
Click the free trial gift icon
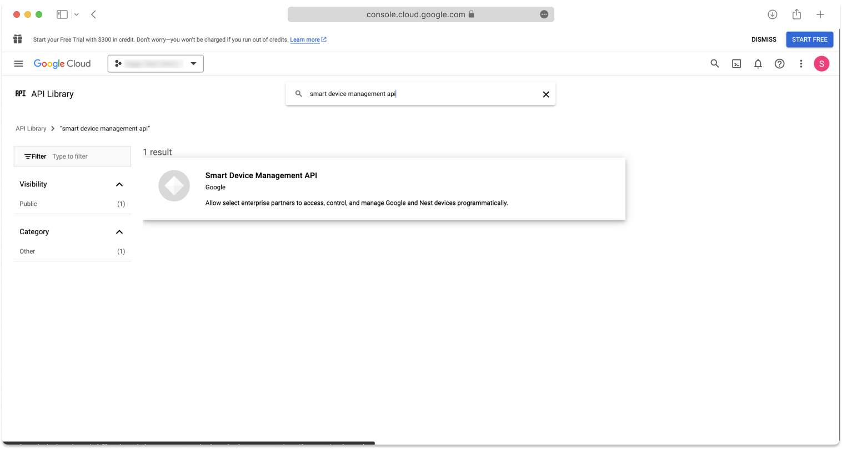tap(17, 39)
